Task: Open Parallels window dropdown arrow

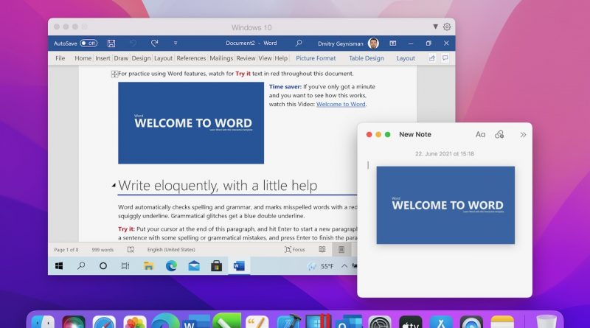Action: click(x=435, y=27)
